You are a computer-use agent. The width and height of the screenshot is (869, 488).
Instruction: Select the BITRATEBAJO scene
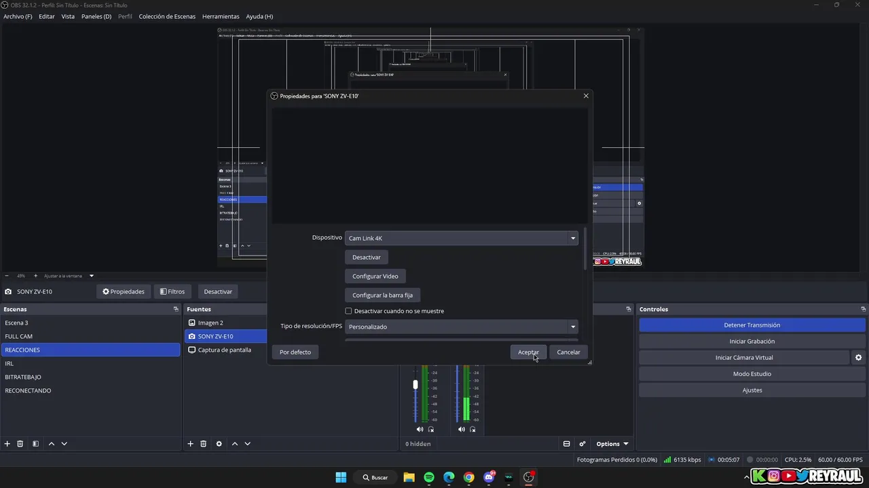point(90,377)
